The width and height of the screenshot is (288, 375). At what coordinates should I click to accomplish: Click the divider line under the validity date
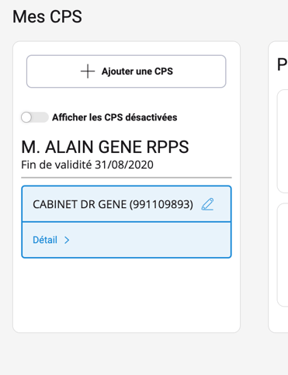point(127,178)
